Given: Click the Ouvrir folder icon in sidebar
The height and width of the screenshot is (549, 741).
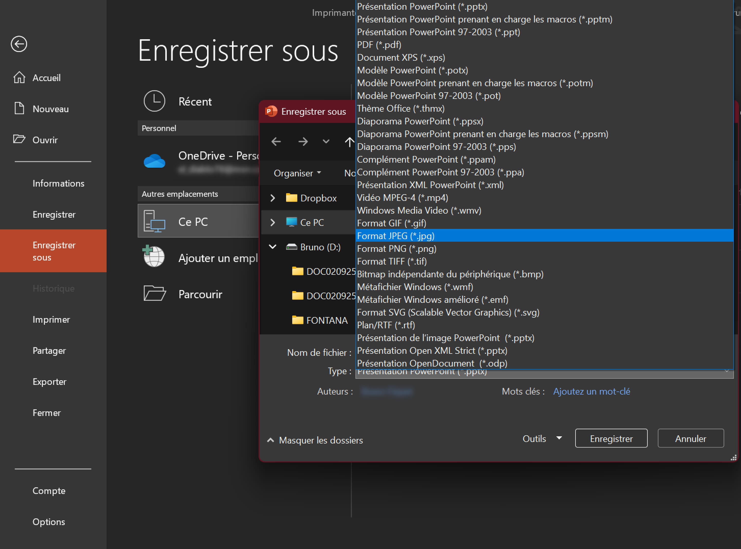Looking at the screenshot, I should pos(19,139).
